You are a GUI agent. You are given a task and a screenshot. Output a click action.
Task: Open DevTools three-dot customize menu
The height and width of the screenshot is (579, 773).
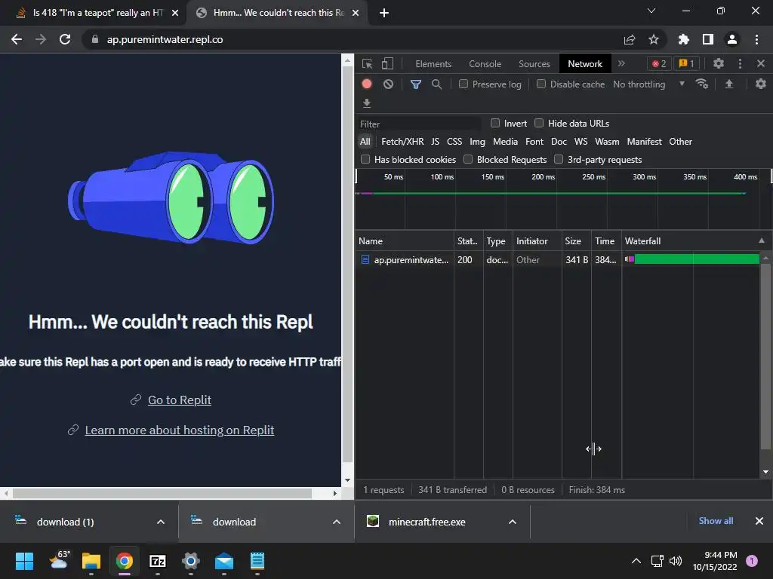740,63
